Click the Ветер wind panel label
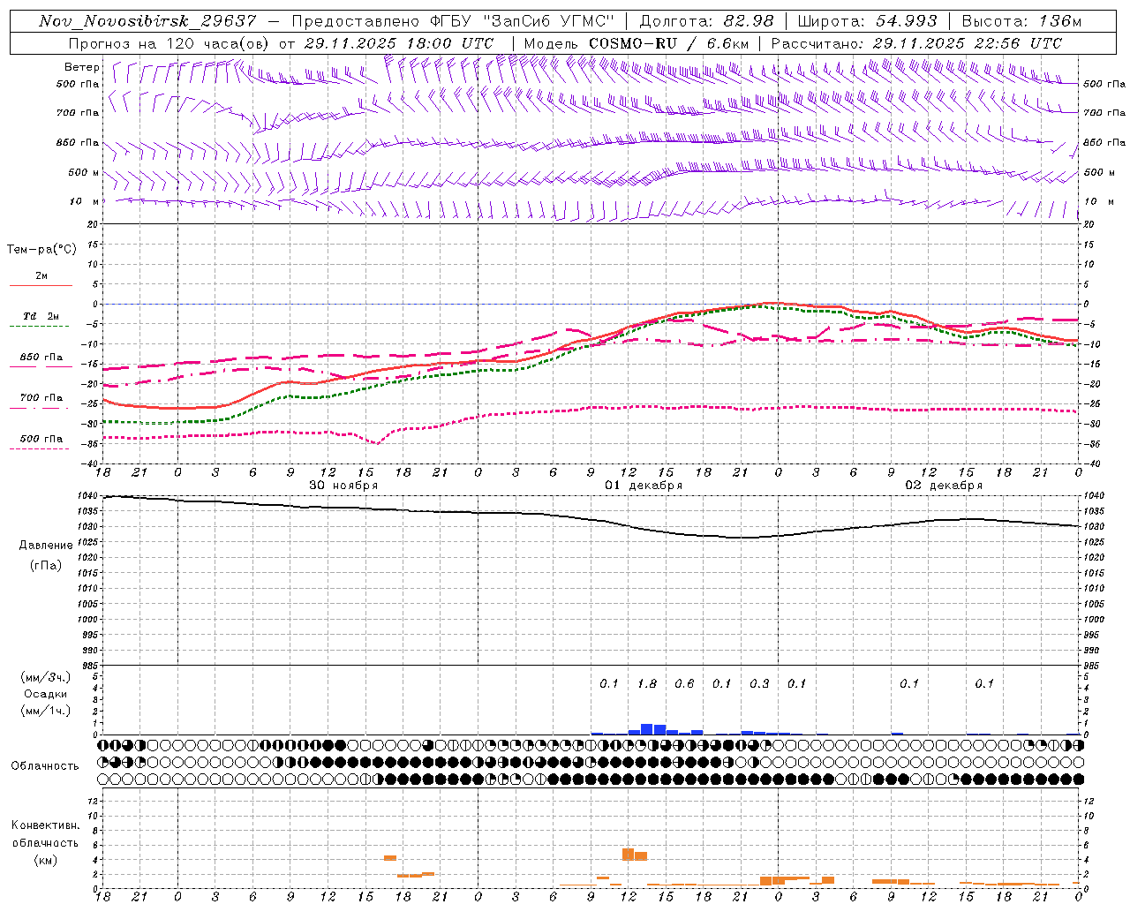Screen dimensions: 1130x904 pyautogui.click(x=82, y=67)
